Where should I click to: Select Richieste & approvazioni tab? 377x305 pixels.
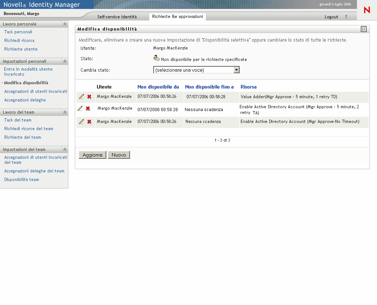(178, 16)
